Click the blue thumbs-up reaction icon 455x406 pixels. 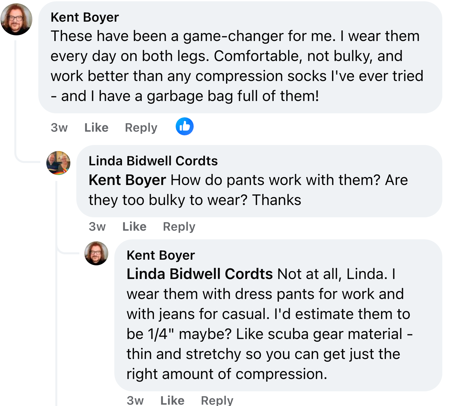tap(185, 127)
